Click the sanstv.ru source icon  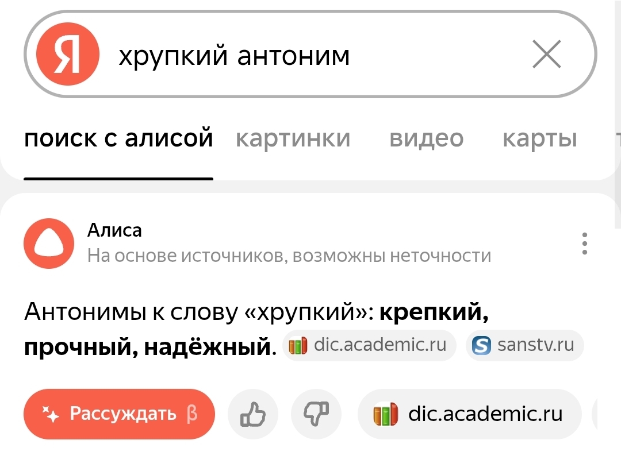pos(481,346)
